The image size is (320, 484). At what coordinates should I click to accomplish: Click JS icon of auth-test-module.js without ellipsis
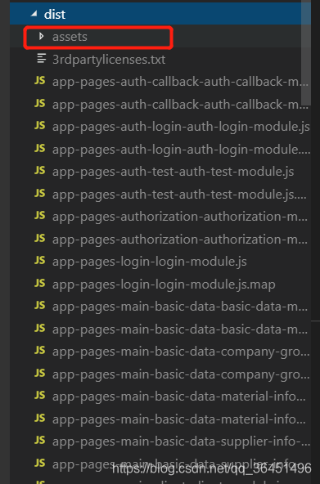click(x=40, y=170)
